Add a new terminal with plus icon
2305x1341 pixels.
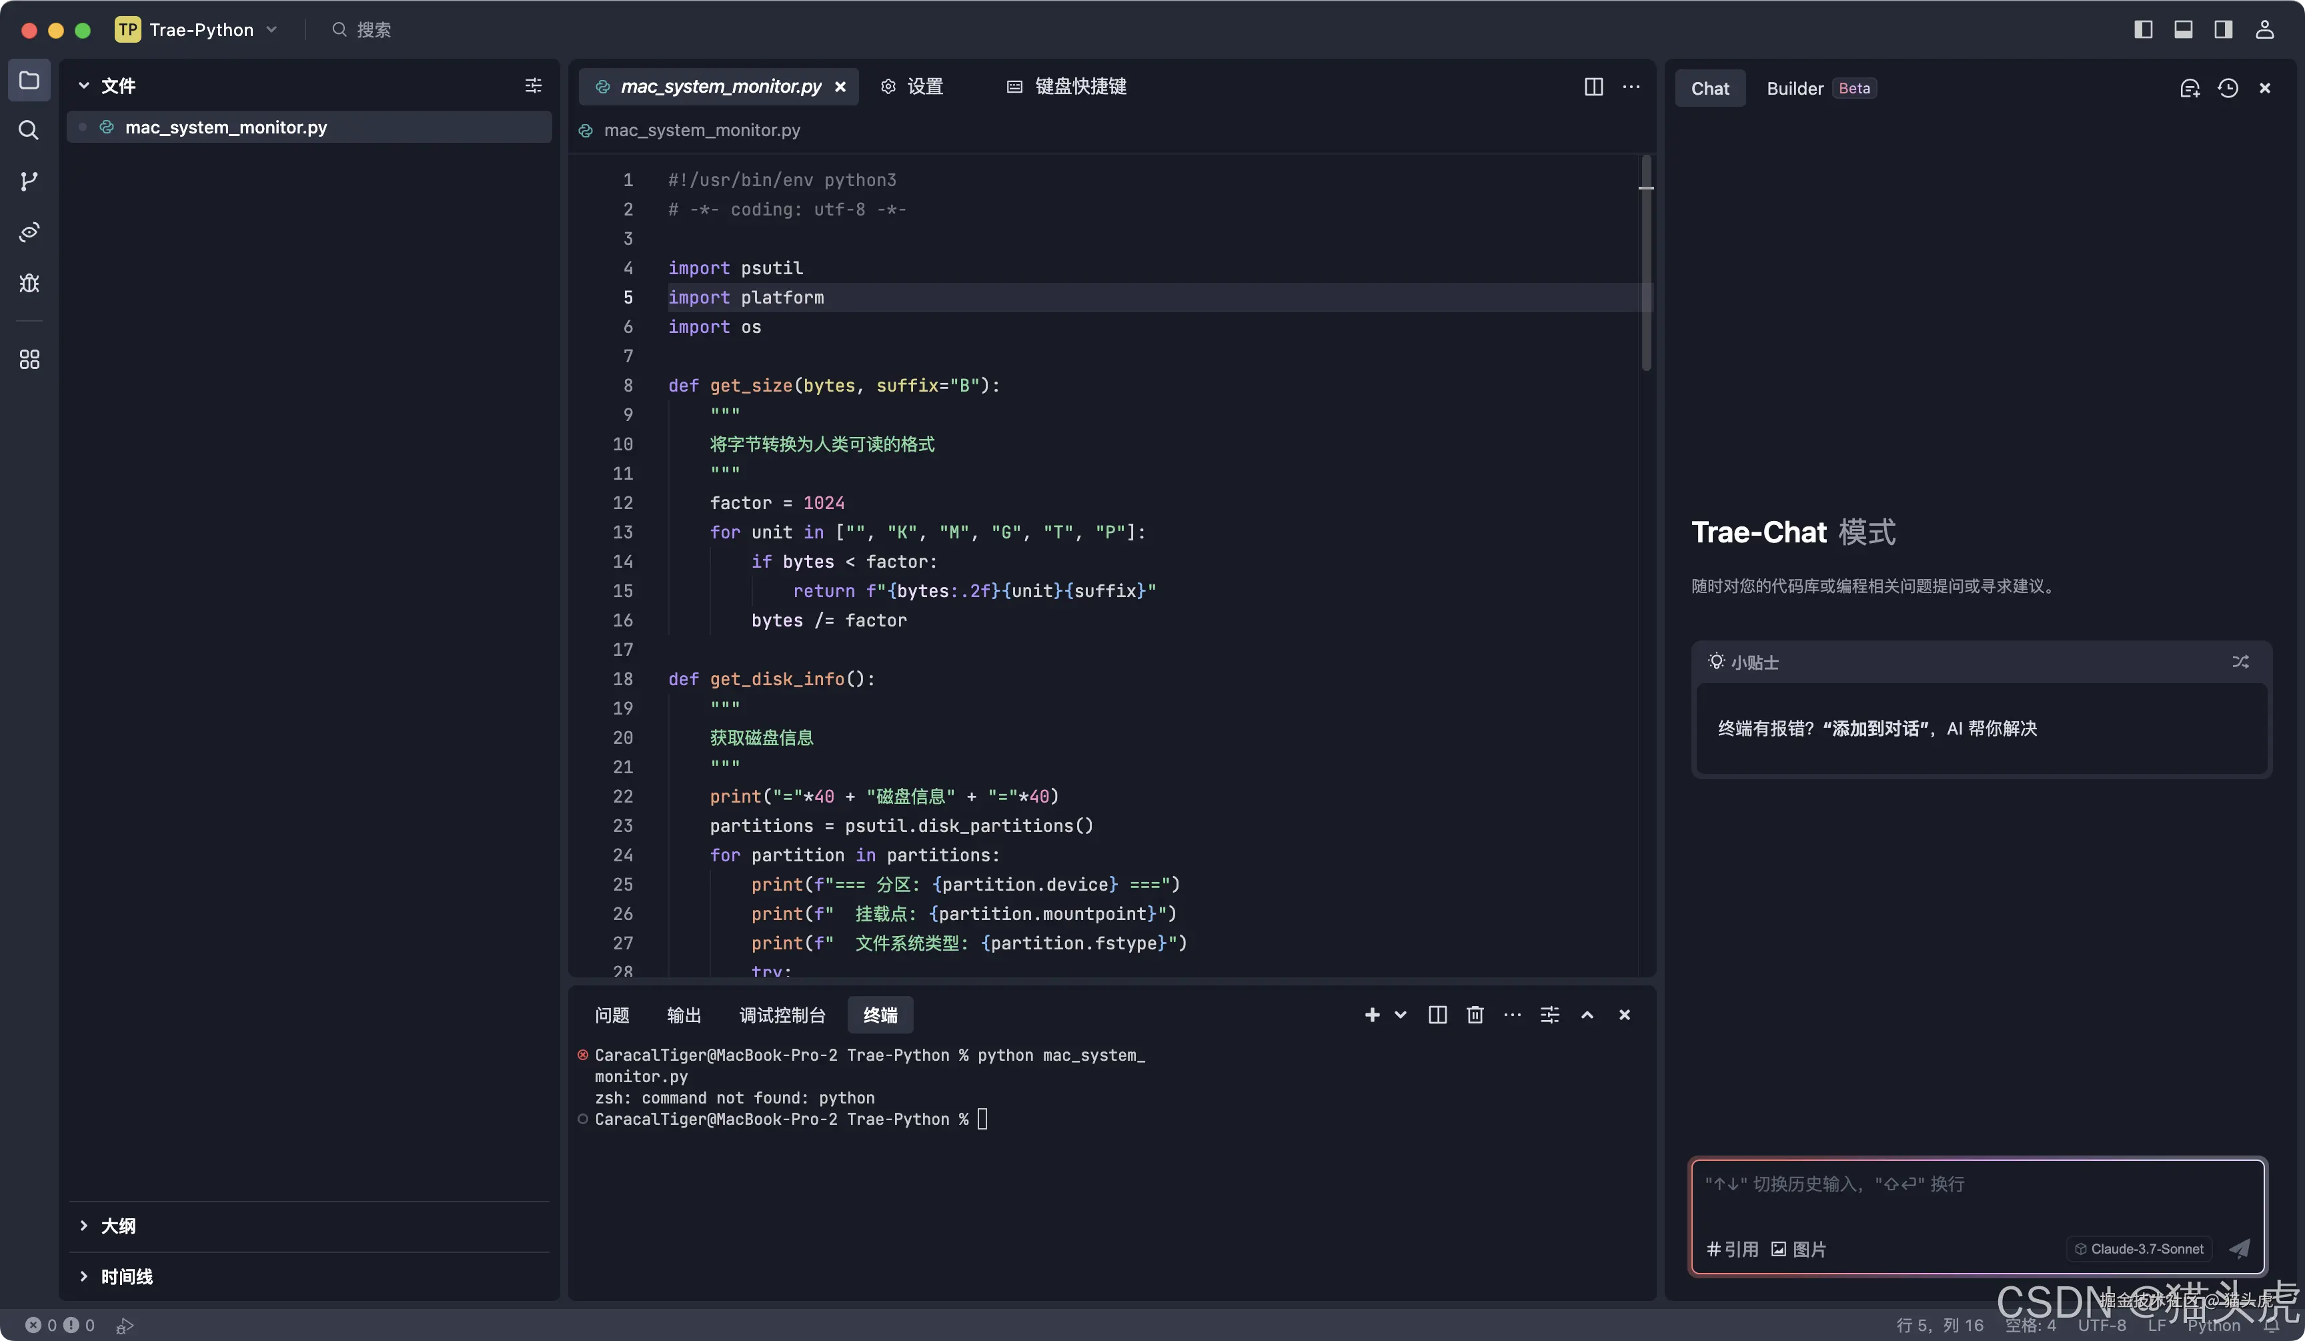tap(1372, 1015)
